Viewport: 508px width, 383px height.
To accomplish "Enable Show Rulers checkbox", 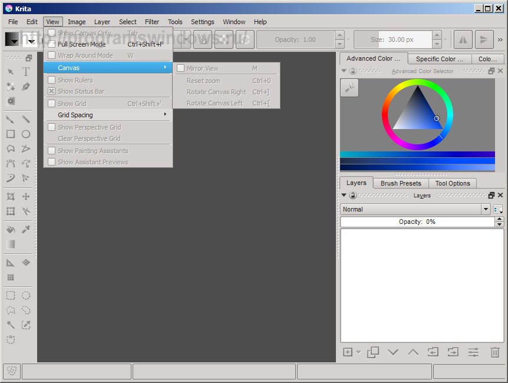I will [x=51, y=80].
